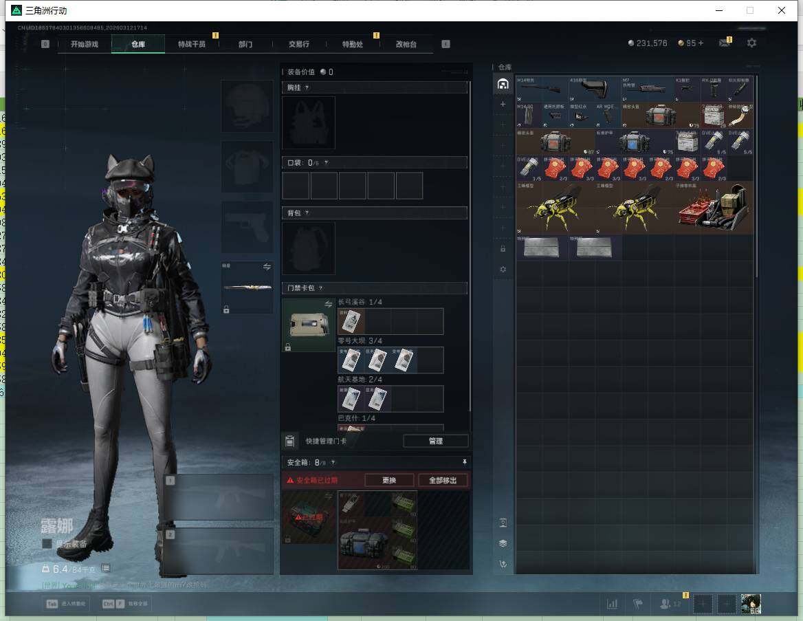Select the first 工蜂模型 wasp item

555,208
